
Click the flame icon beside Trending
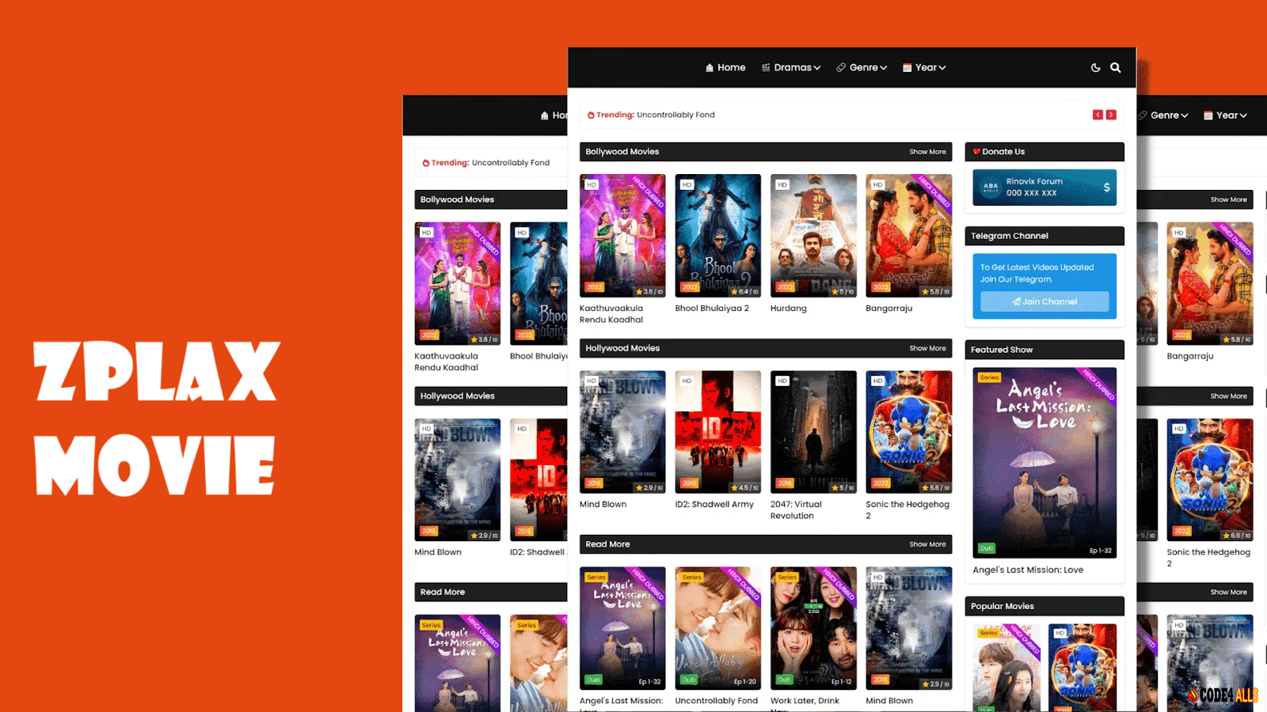pos(591,116)
